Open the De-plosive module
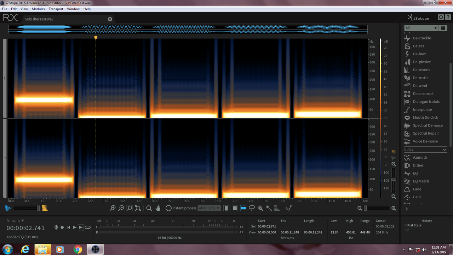This screenshot has width=453, height=255. pyautogui.click(x=417, y=62)
